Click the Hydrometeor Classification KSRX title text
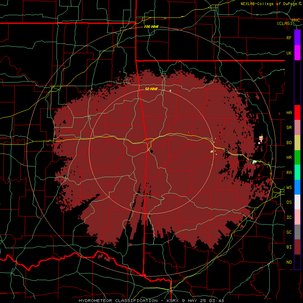Image resolution: width=303 pixels, height=303 pixels. [x=151, y=301]
